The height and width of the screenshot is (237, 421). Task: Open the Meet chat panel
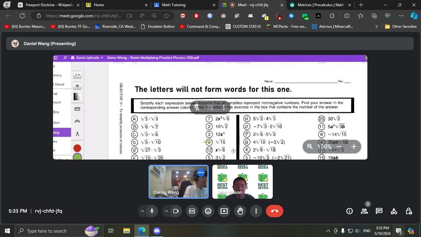coord(378,211)
